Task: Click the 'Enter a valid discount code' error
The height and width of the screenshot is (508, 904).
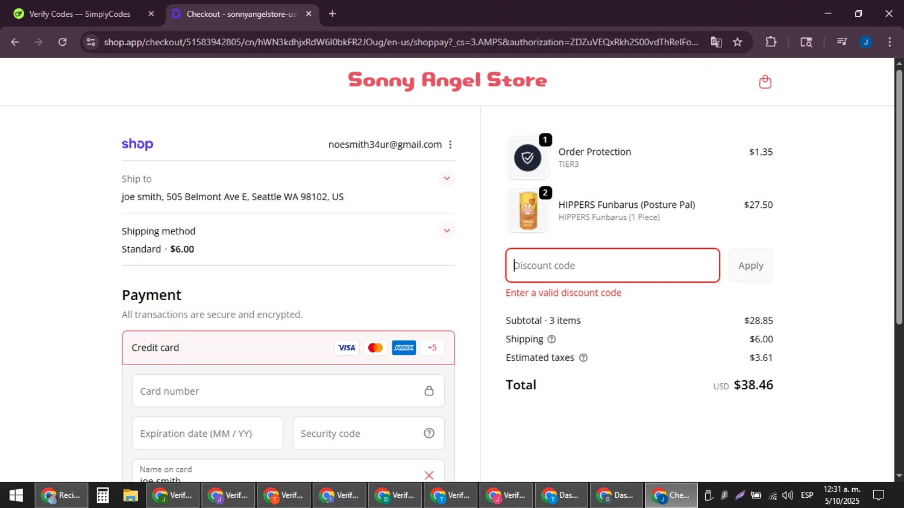Action: click(563, 293)
